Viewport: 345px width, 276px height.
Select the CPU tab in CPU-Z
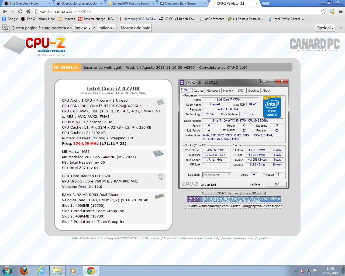click(187, 90)
